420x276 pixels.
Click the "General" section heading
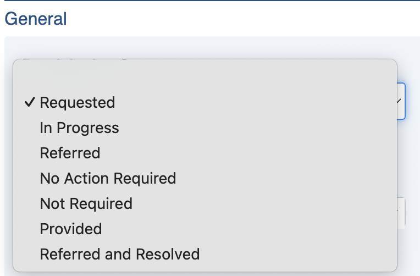(36, 18)
